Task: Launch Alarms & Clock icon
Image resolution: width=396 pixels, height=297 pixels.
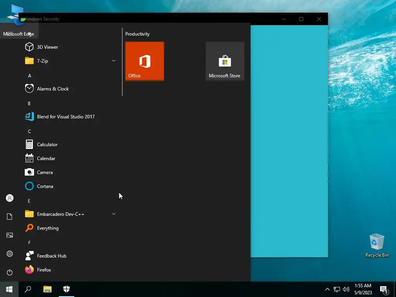Action: coord(29,89)
